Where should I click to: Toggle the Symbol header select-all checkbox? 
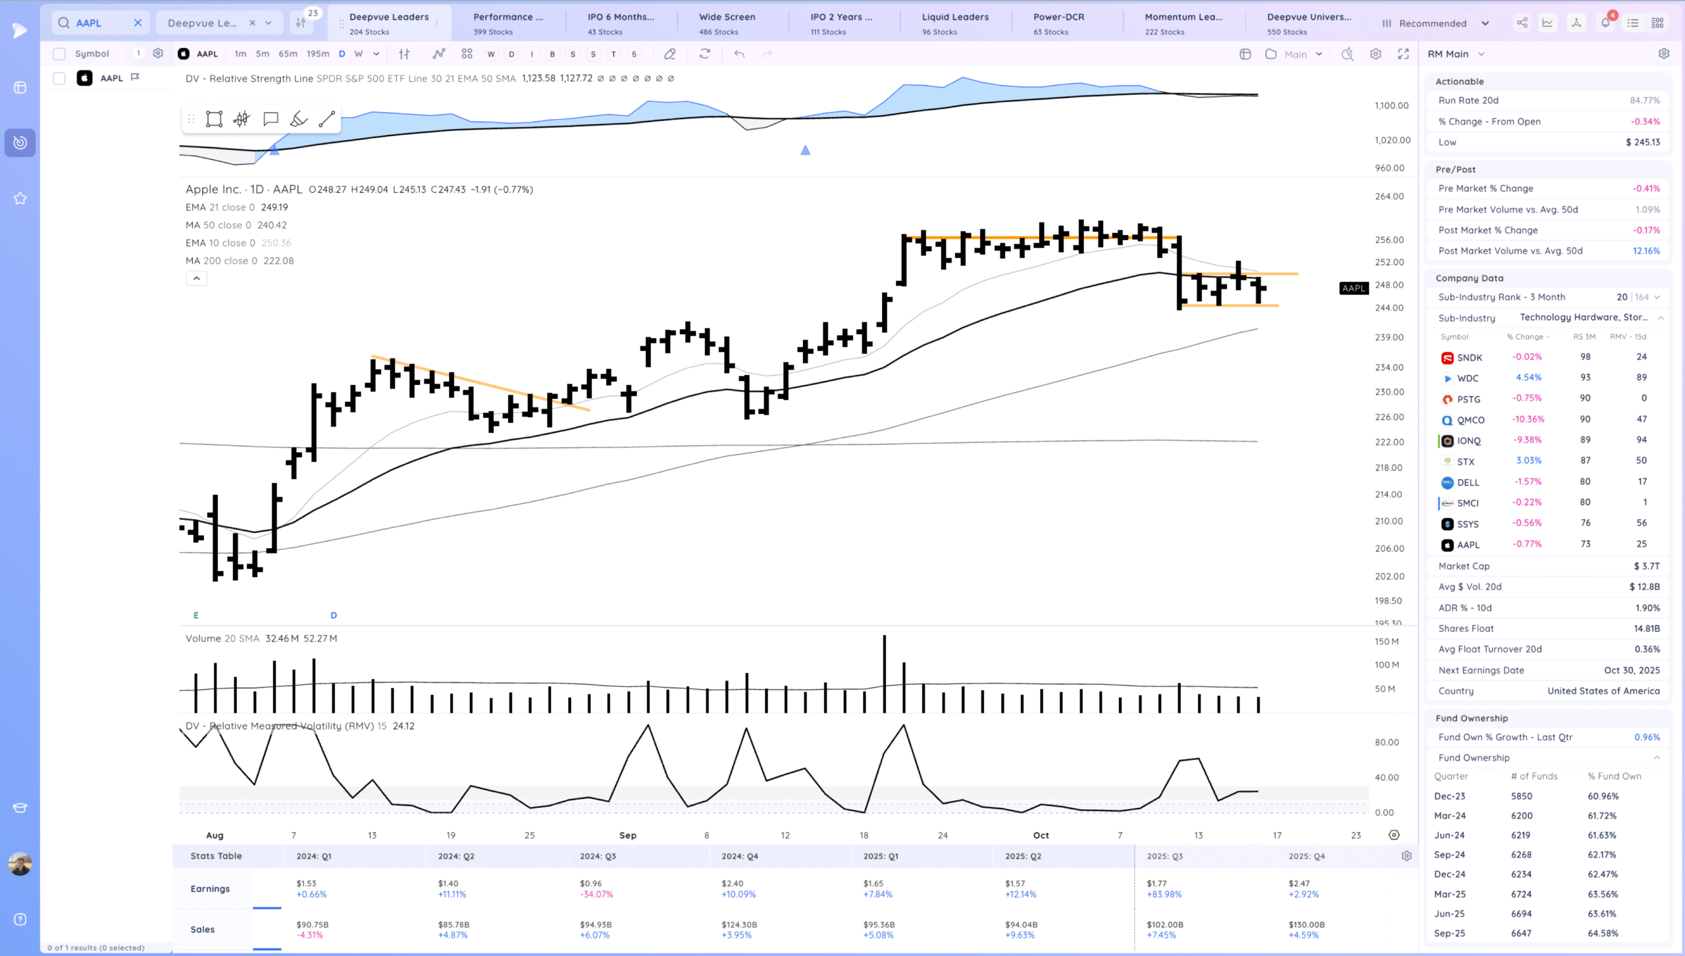(59, 54)
